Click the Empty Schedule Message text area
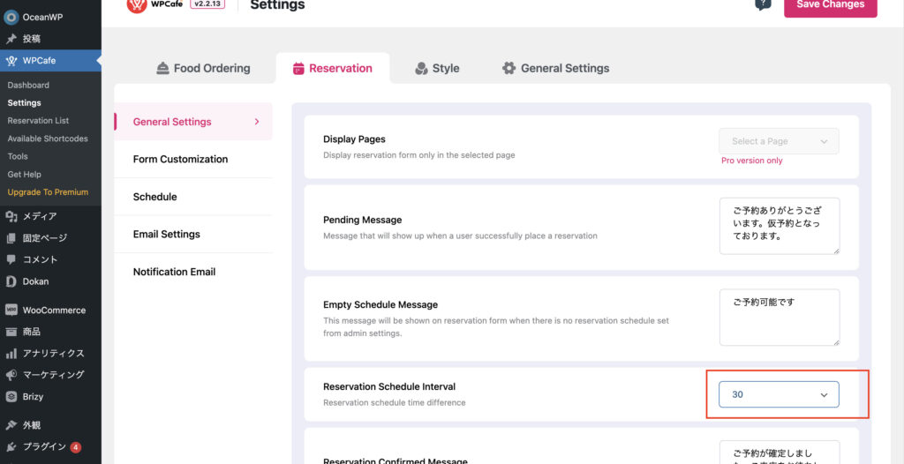 click(x=779, y=317)
